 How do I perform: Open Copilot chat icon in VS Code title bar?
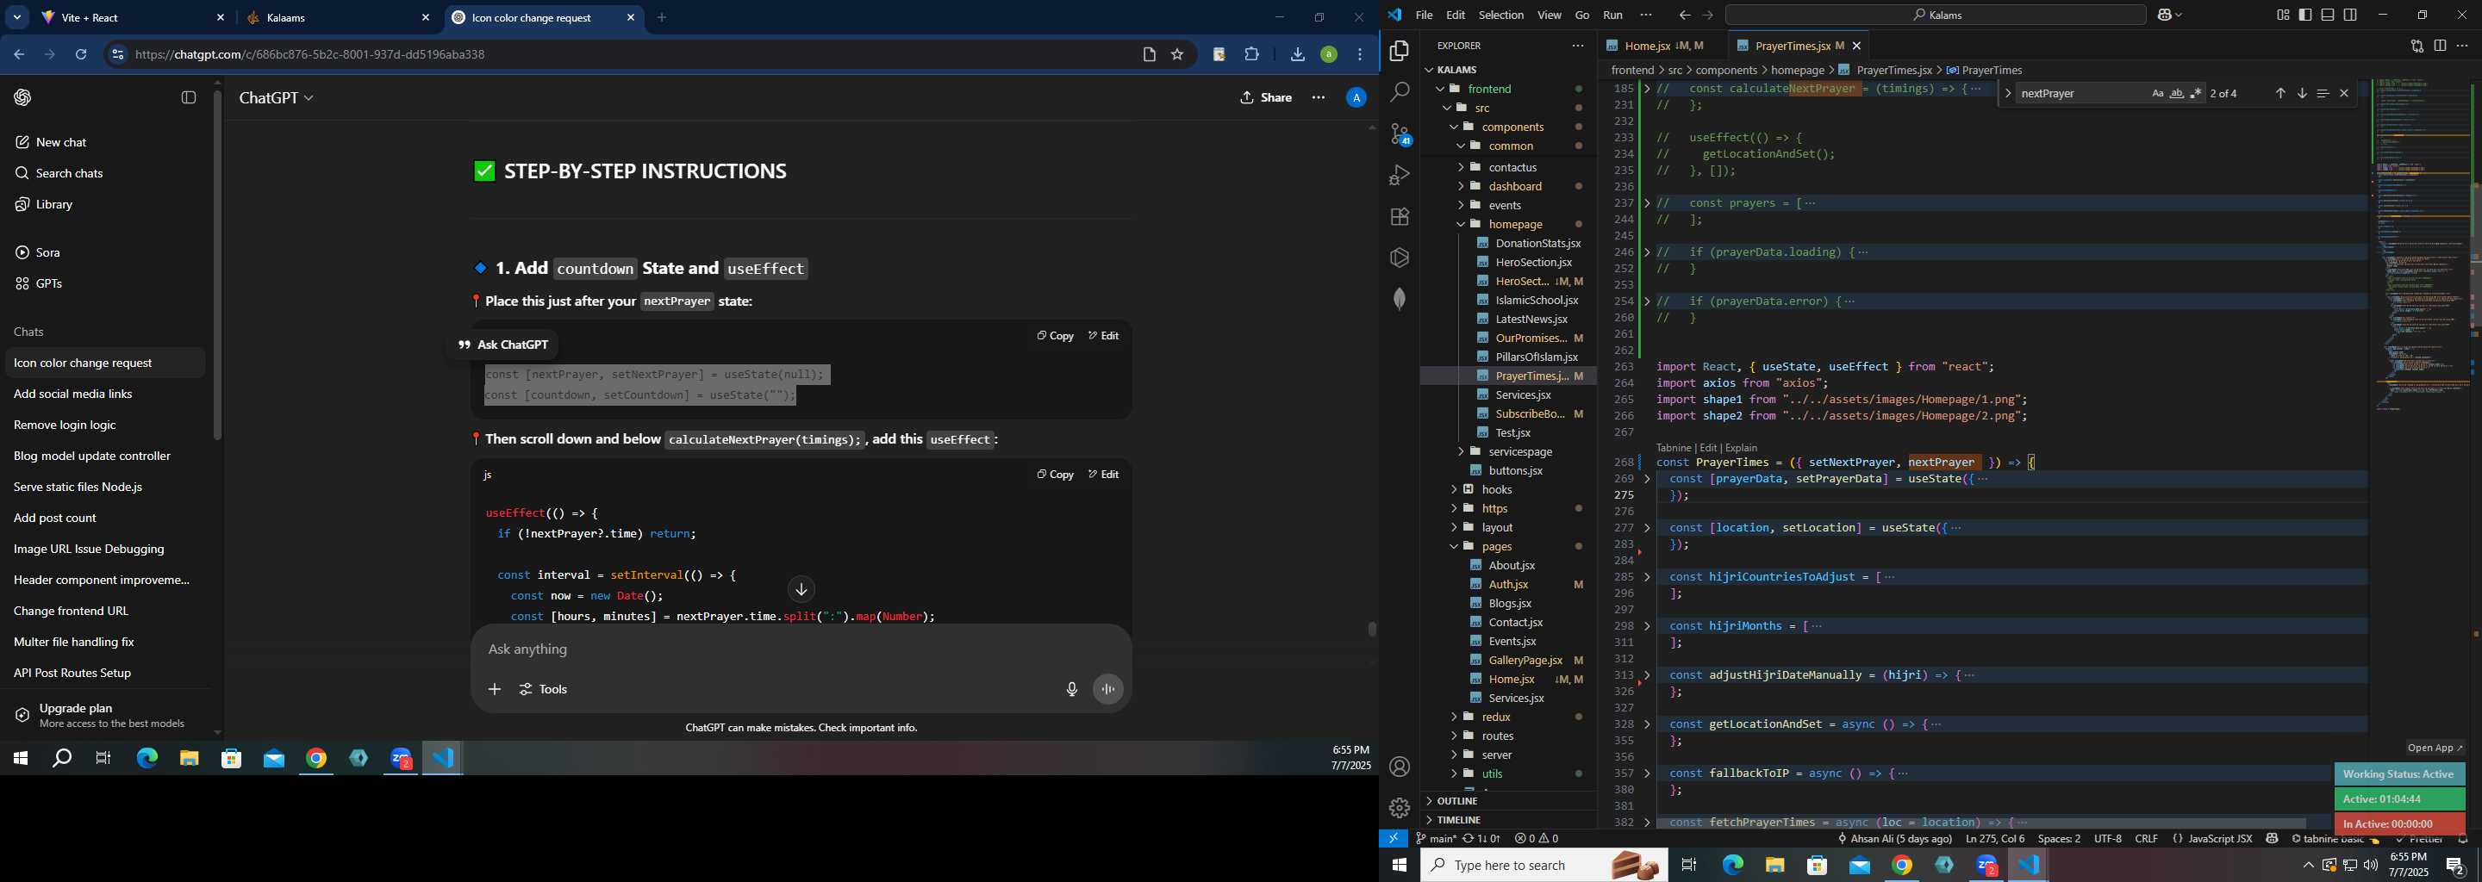(x=2165, y=16)
